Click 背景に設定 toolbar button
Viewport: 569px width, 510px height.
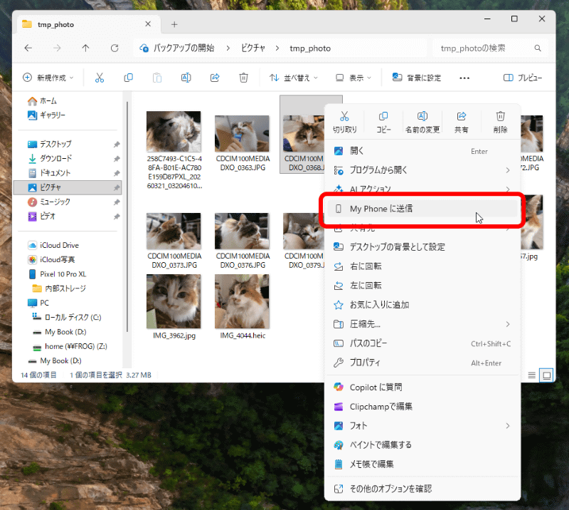click(416, 78)
